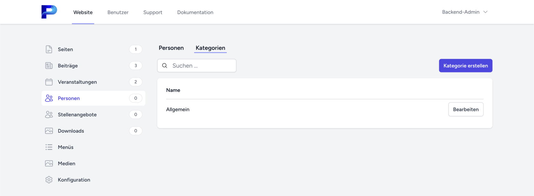This screenshot has width=534, height=196.
Task: Click the search magnifier icon
Action: [x=165, y=66]
